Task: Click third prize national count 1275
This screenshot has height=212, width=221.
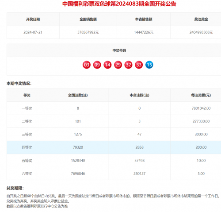Action: tap(78, 135)
